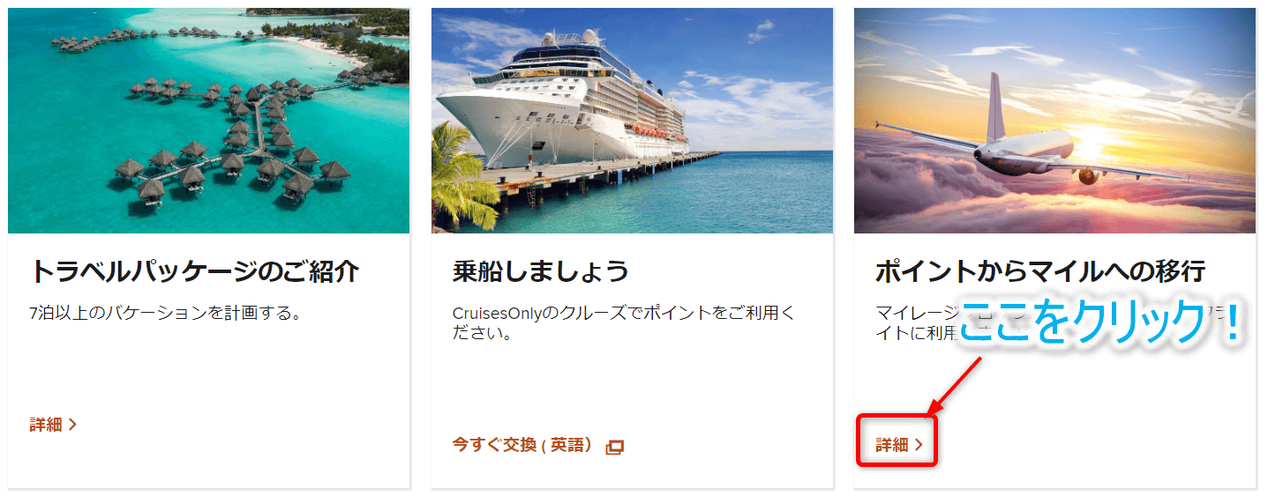
Task: Click the chevron inside the red-boxed 詳細
Action: click(x=919, y=445)
